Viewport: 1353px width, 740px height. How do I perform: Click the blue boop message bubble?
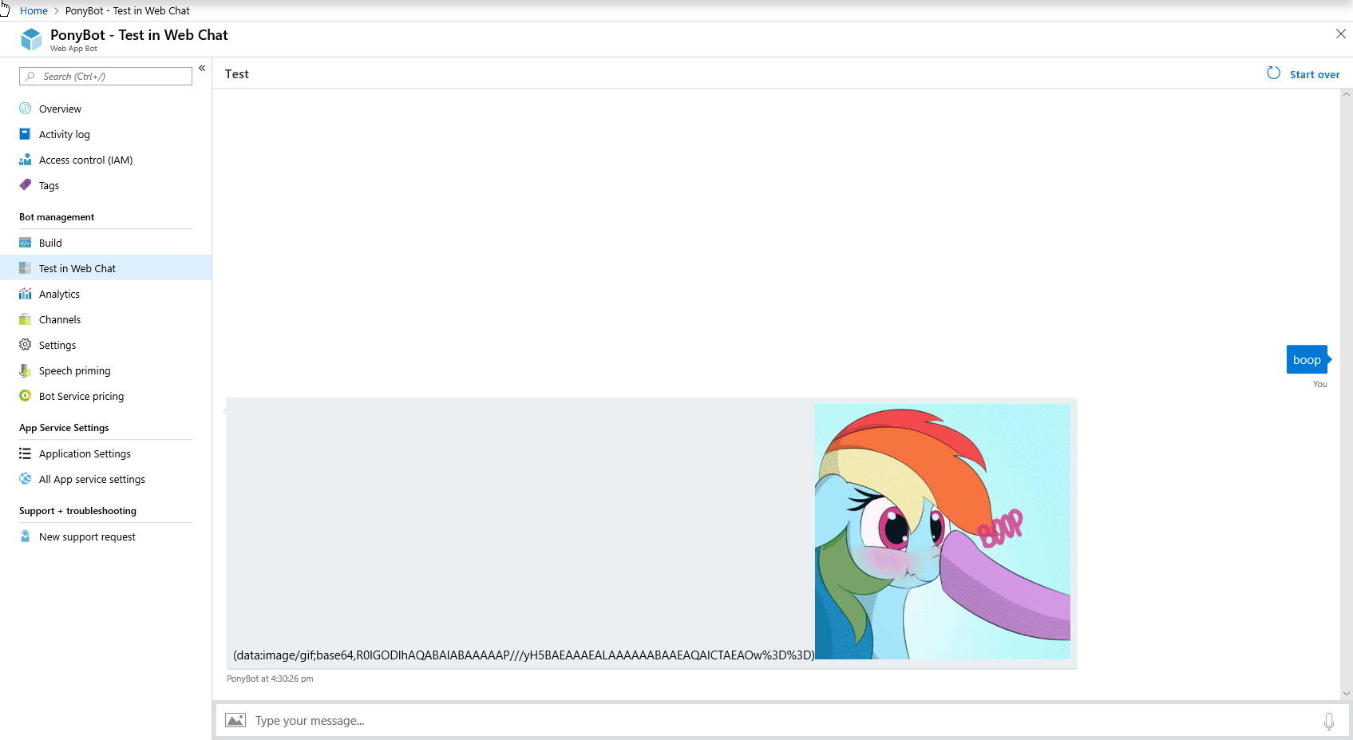pos(1308,360)
